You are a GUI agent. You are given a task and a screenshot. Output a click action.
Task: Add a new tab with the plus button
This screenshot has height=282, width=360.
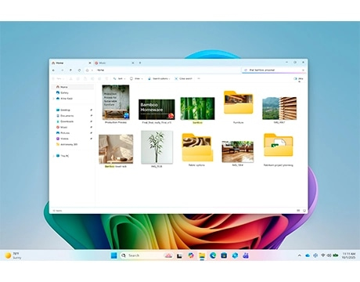tap(140, 63)
